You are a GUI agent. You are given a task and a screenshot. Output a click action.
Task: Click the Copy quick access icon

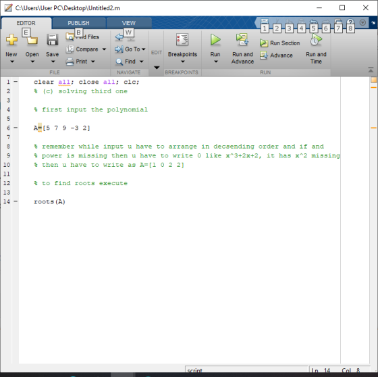290,22
